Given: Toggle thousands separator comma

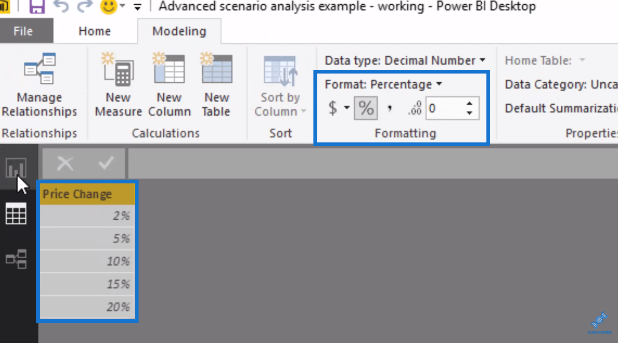Looking at the screenshot, I should (390, 108).
